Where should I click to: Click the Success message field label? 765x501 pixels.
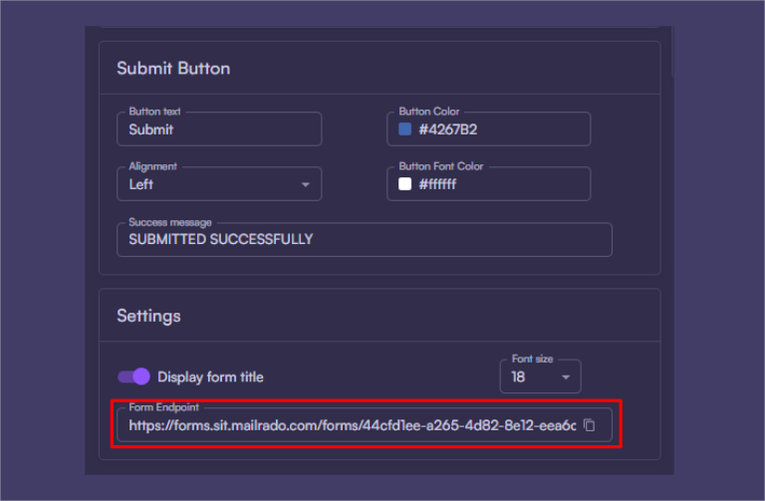point(169,222)
